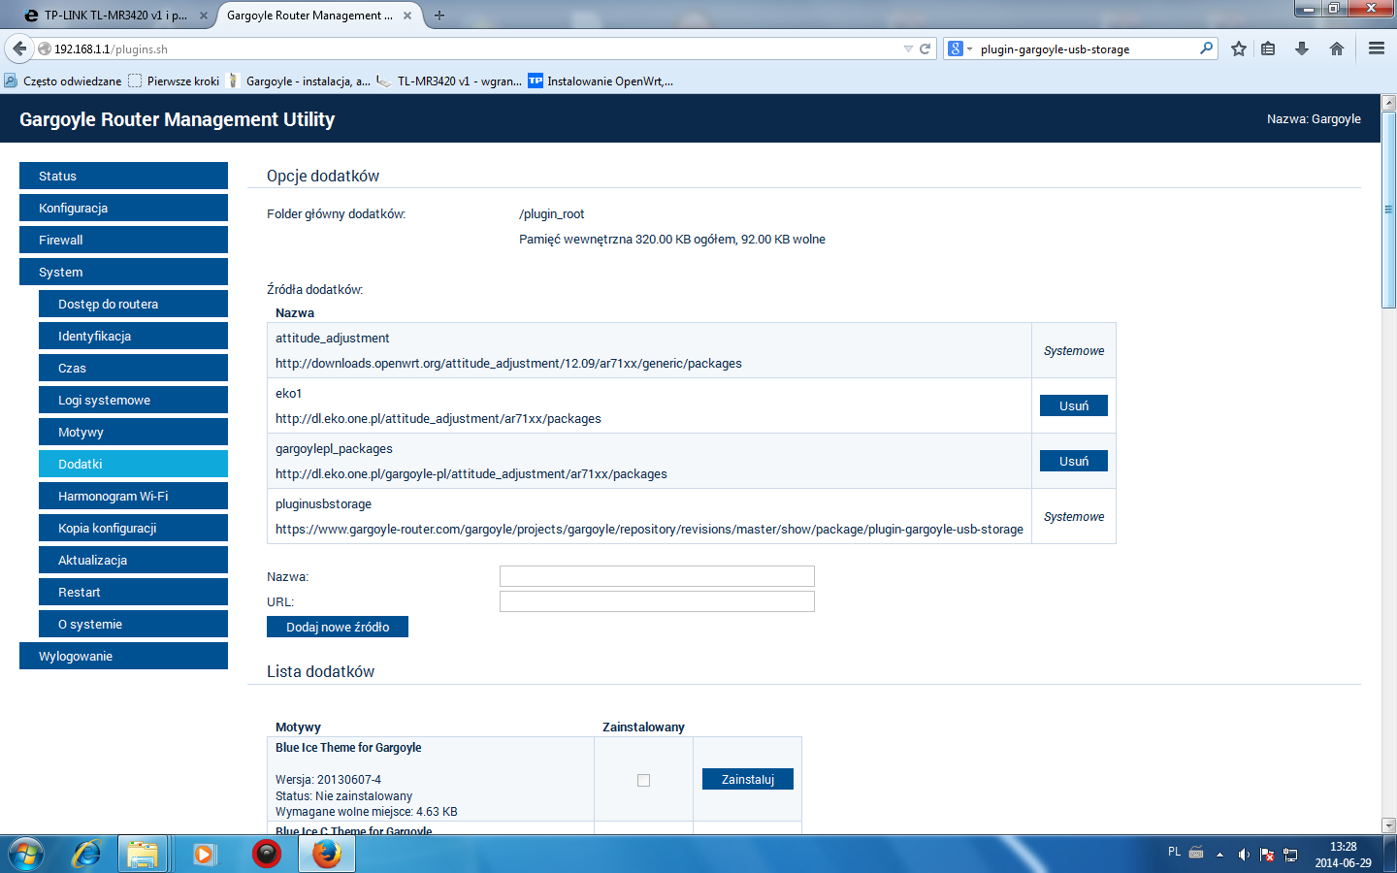The height and width of the screenshot is (873, 1397).
Task: Open the network tray icon
Action: (x=1290, y=855)
